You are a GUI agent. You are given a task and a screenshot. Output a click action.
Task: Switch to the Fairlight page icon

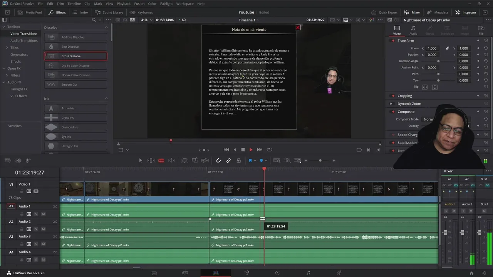(308, 273)
